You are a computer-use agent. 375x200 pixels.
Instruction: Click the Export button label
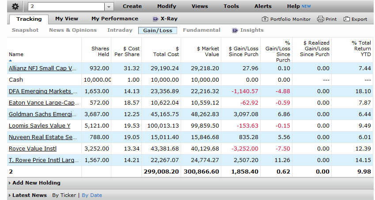coord(359,19)
